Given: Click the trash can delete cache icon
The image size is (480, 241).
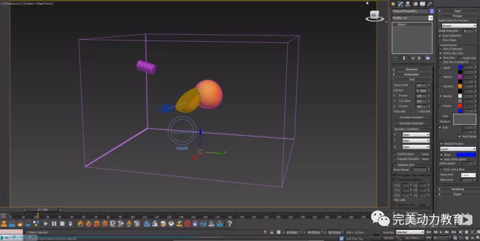Looking at the screenshot, I should (70, 224).
